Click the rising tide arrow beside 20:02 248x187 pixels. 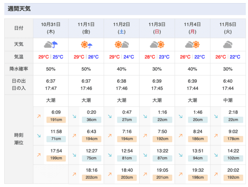coord(216,174)
